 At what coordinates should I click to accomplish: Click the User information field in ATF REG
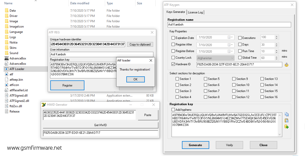click(x=102, y=54)
